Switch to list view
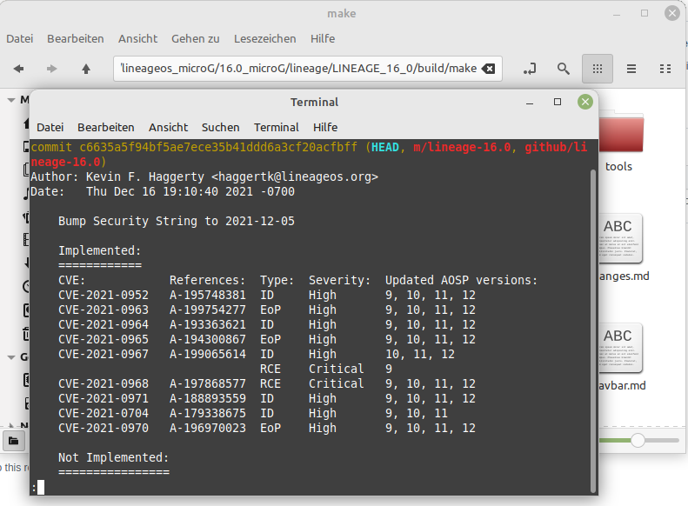Image resolution: width=688 pixels, height=506 pixels. click(x=631, y=69)
